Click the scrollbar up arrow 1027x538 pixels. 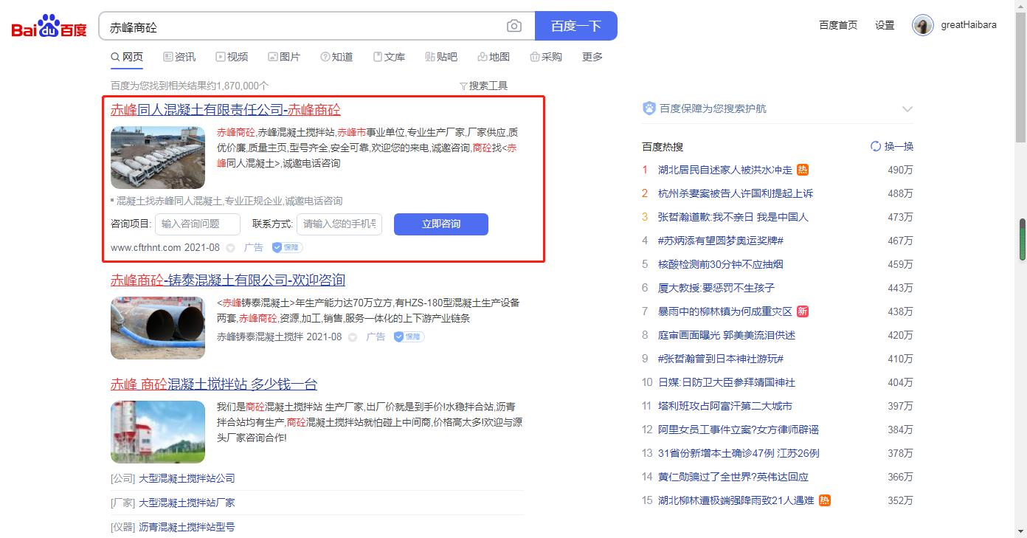[1022, 6]
